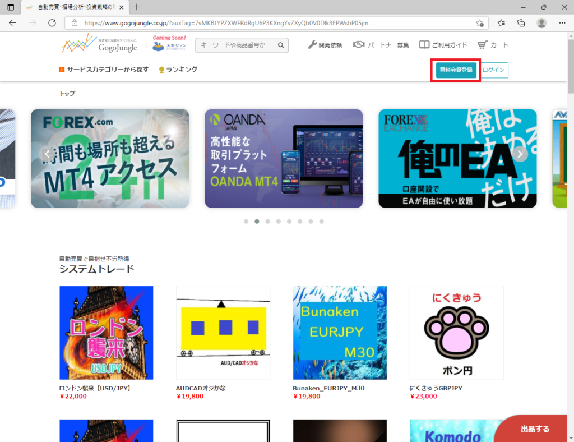Click the ロンドン襲来【USD/JPY】 title
Screen dimensions: 574x442
click(95, 388)
